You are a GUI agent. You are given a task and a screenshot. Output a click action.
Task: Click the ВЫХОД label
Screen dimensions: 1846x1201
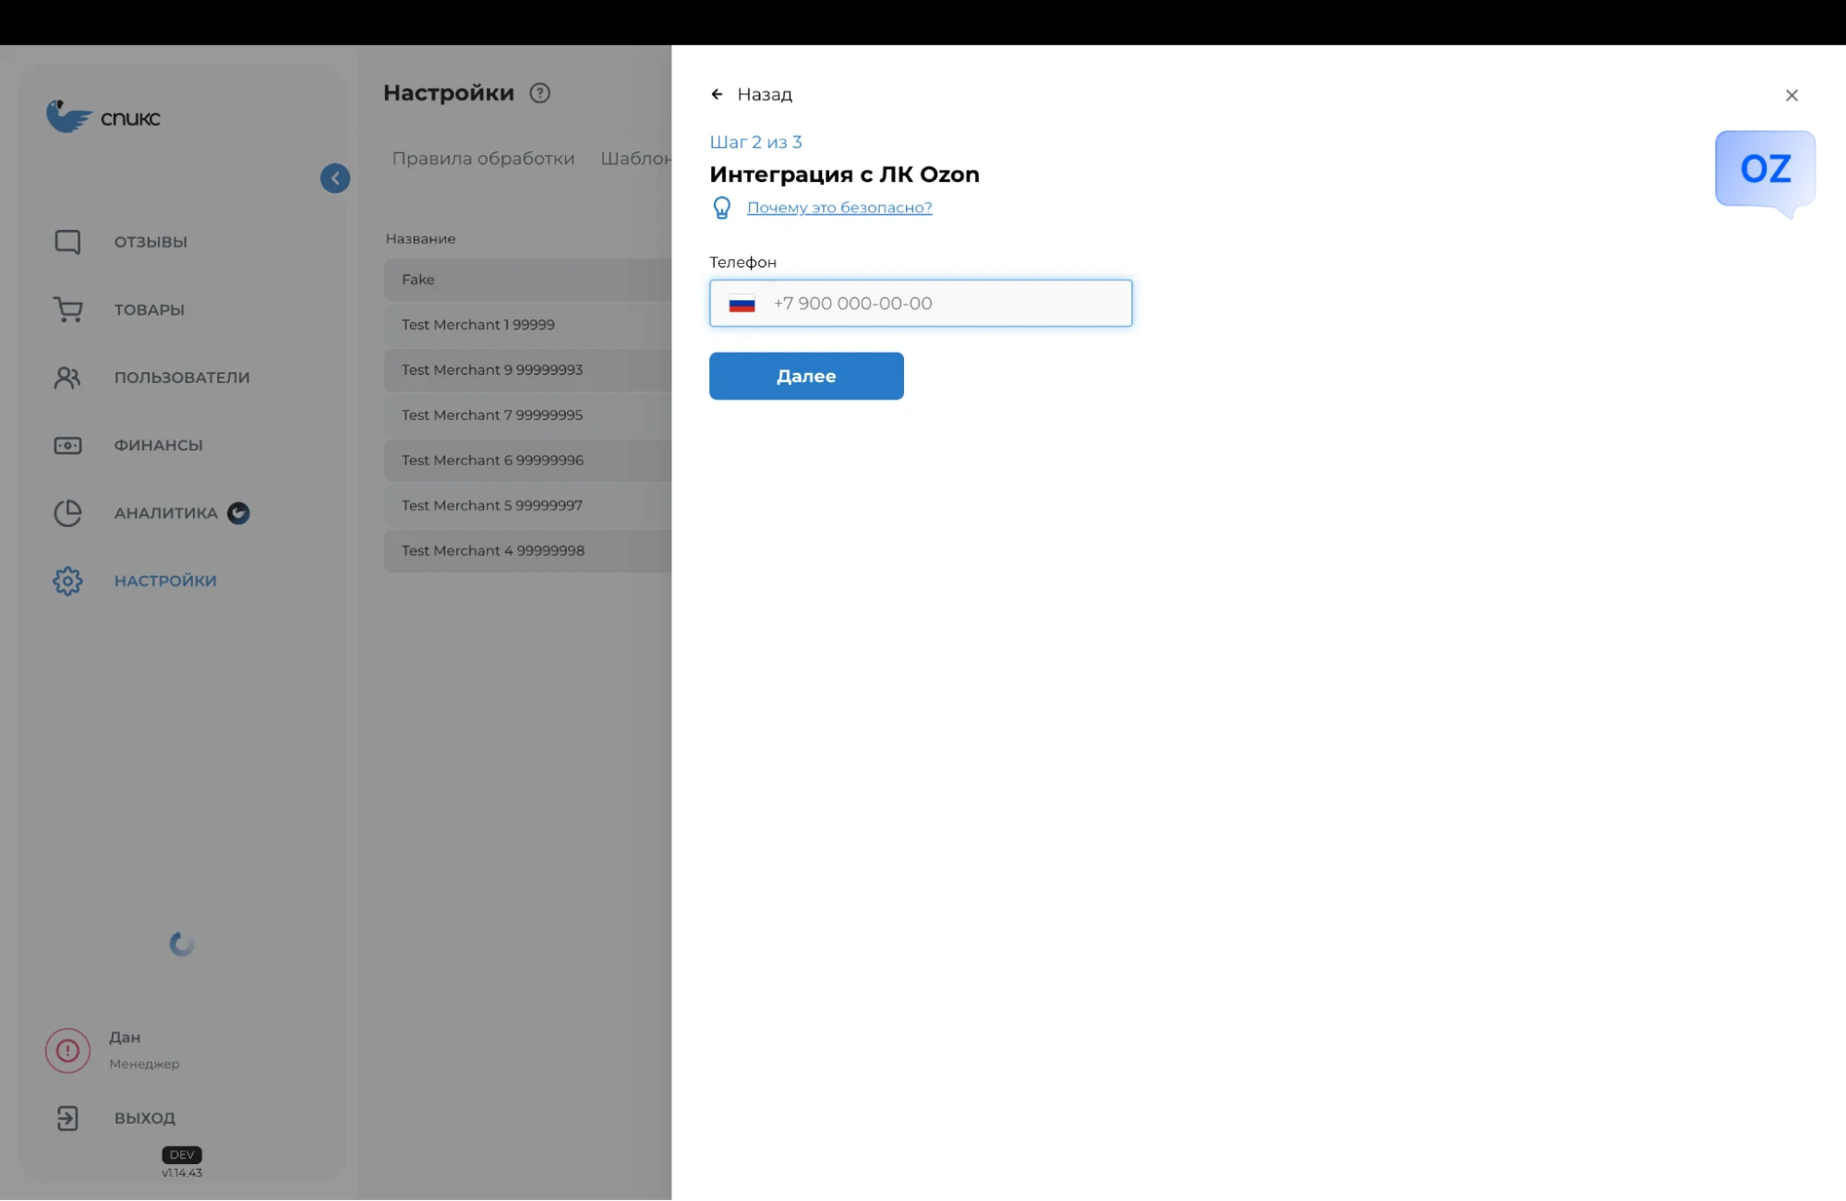(x=145, y=1118)
